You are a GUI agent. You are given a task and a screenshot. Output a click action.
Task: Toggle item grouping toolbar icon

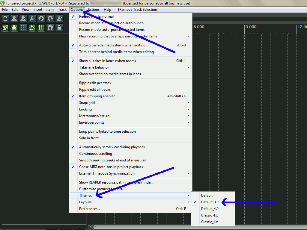pyautogui.click(x=14, y=28)
